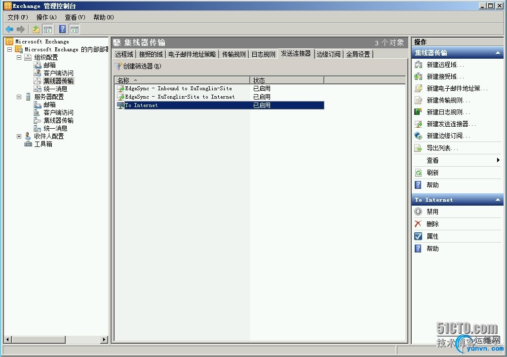Switch to the 传输规则 tab
Screen dimensions: 507x357
pyautogui.click(x=234, y=54)
